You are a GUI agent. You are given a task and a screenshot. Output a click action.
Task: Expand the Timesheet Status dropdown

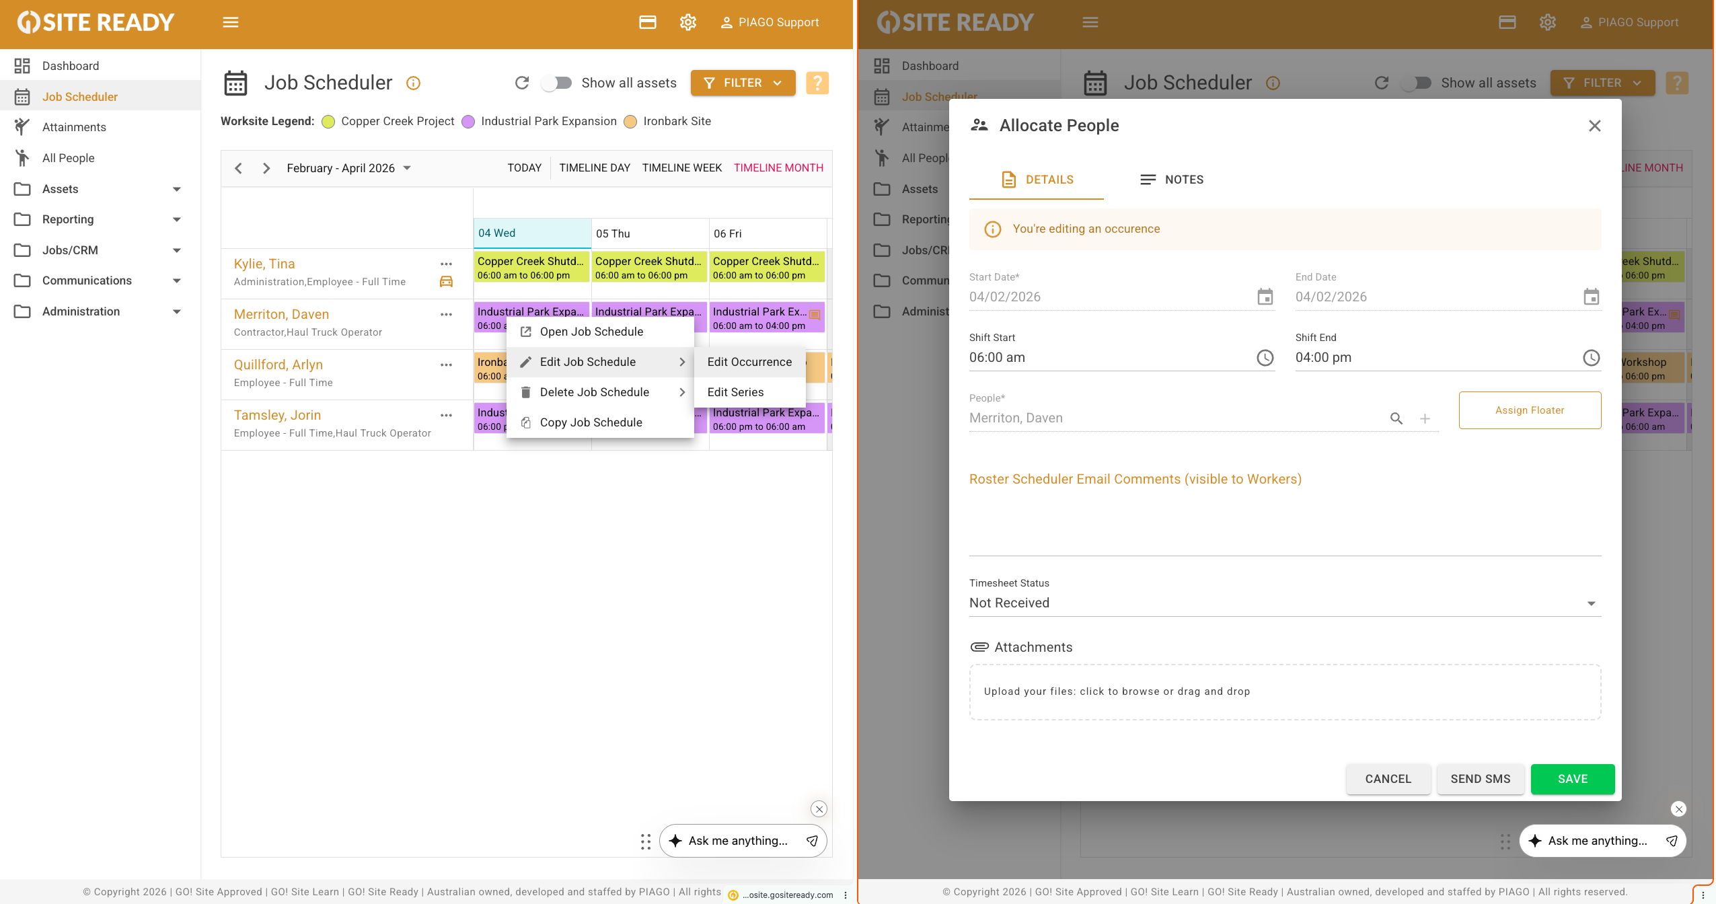tap(1591, 603)
